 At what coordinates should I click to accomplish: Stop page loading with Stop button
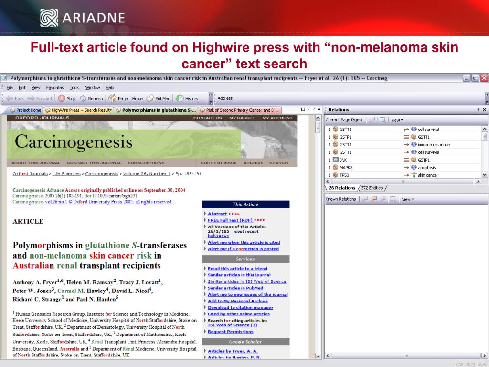click(x=67, y=98)
